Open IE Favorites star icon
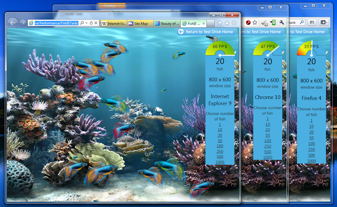 (x=227, y=23)
